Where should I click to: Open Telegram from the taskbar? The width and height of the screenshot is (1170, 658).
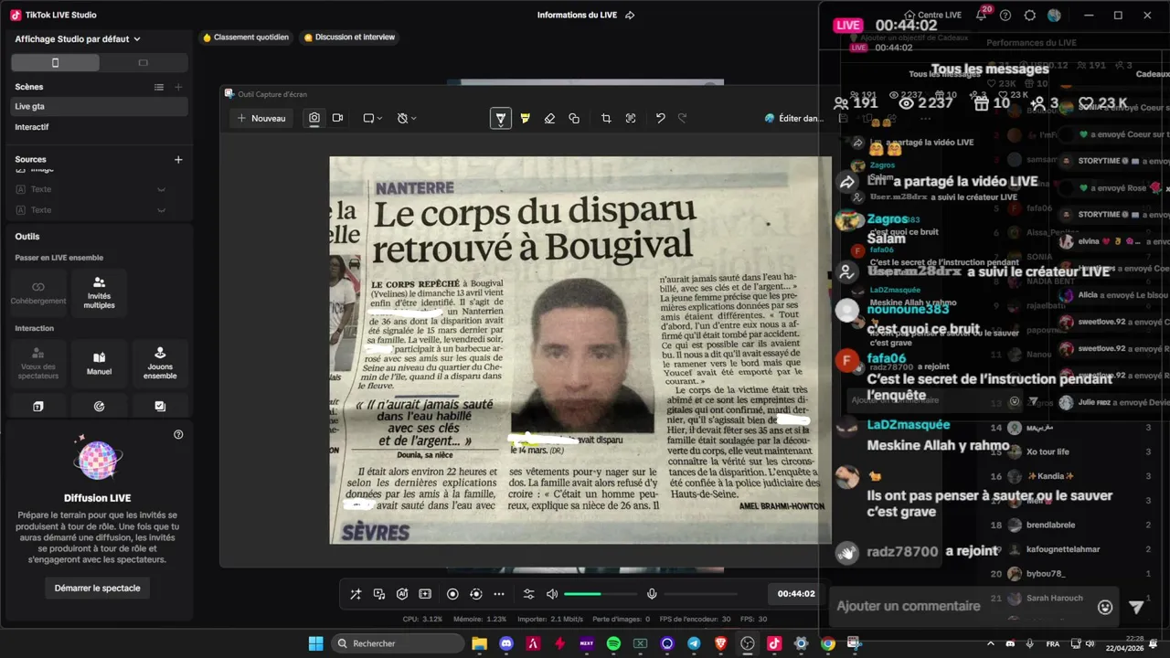click(694, 643)
